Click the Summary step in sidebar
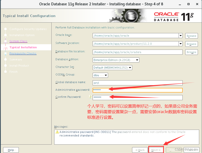This screenshot has height=153, width=202. (16, 59)
